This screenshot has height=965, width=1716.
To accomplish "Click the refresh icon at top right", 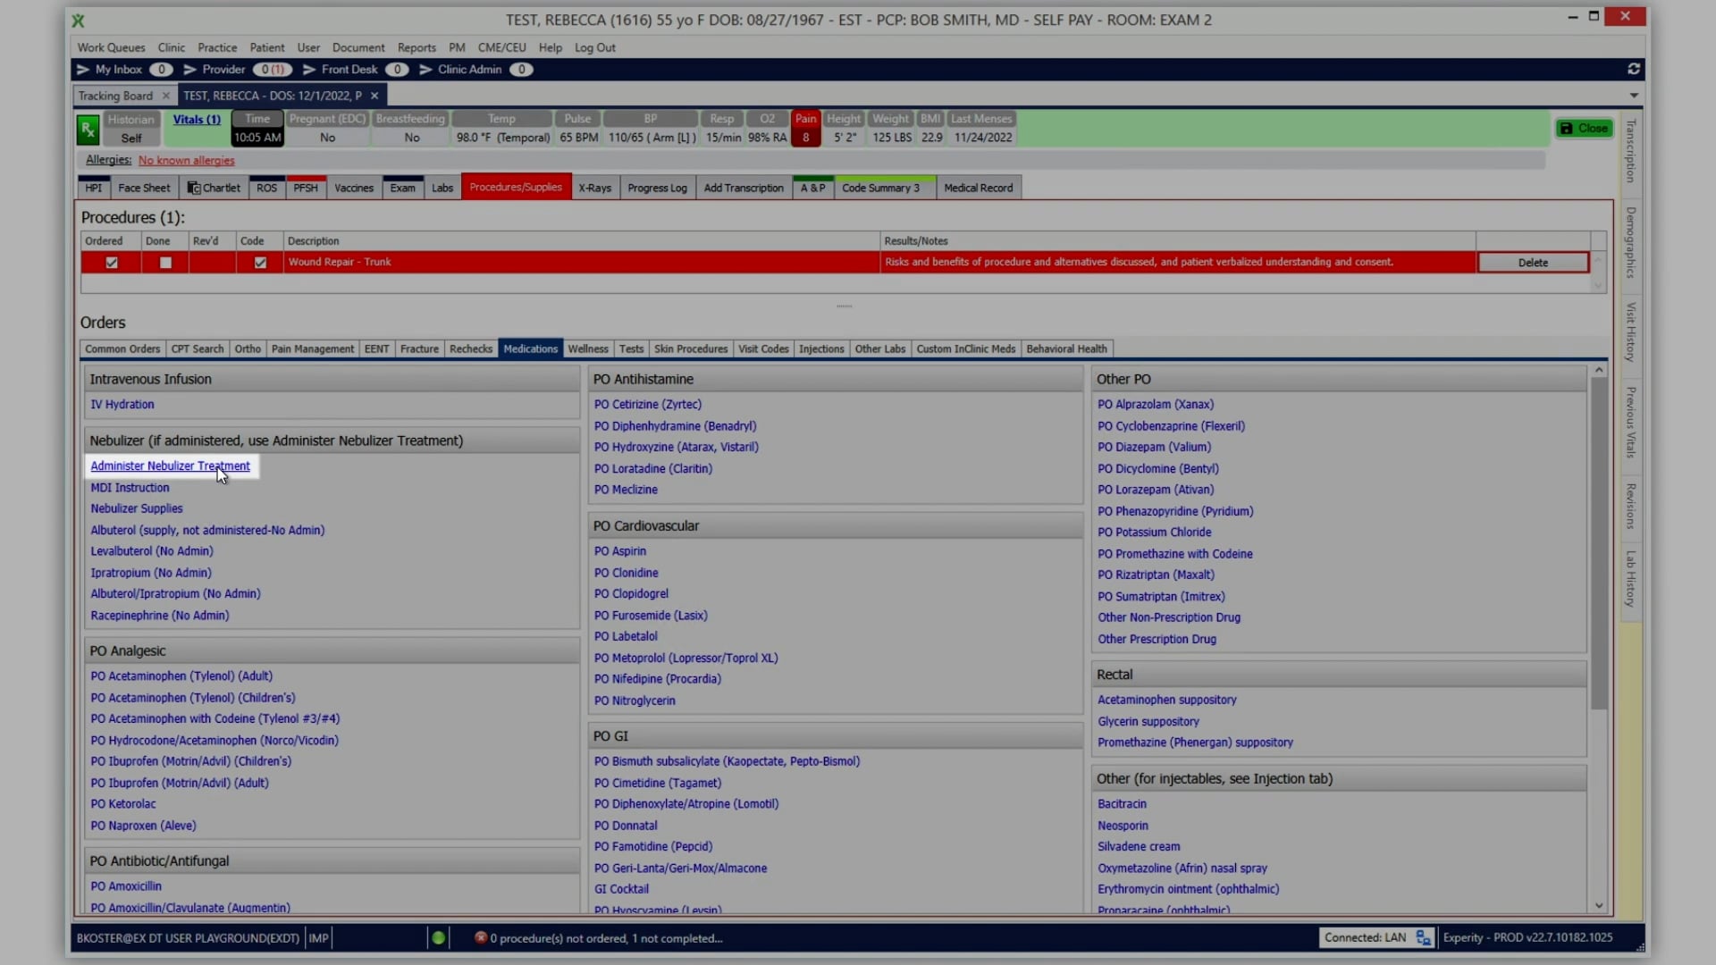I will pyautogui.click(x=1634, y=69).
